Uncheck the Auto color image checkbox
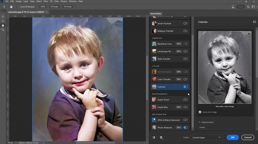This screenshot has width=258, height=144. coord(200,112)
